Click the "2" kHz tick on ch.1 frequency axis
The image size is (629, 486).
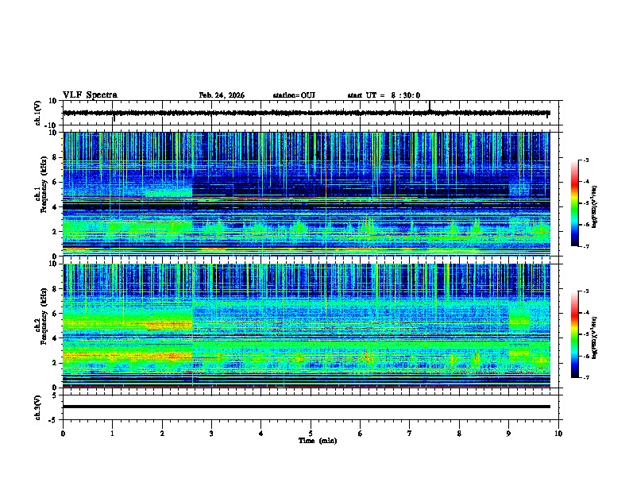click(x=55, y=232)
